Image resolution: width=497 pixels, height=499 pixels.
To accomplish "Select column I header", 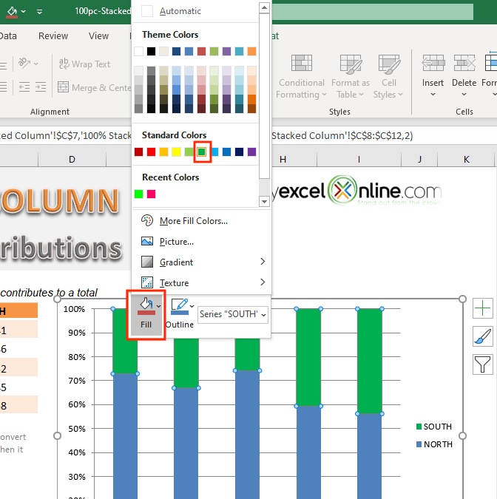I will 359,160.
